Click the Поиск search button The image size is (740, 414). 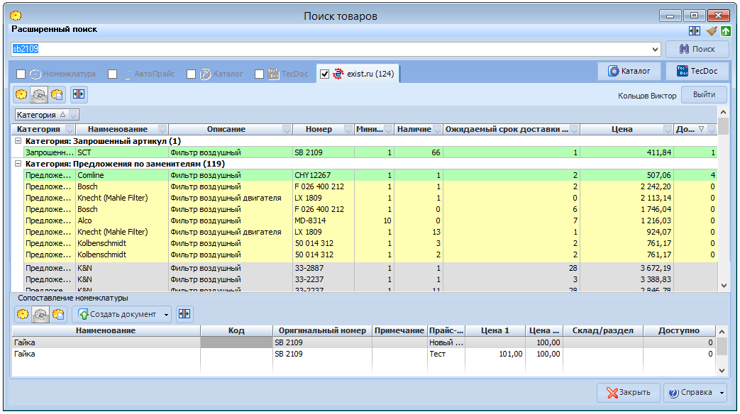[x=697, y=49]
